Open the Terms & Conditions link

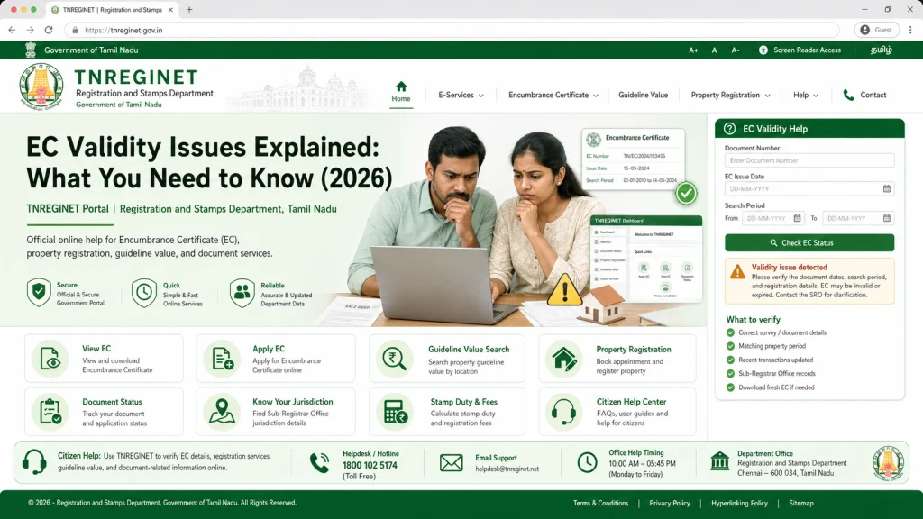click(x=600, y=503)
